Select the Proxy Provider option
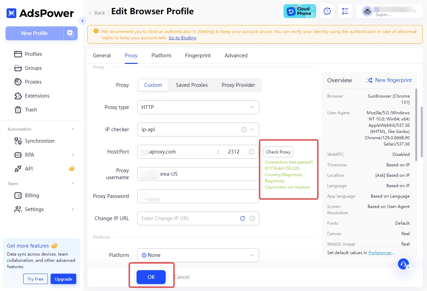The width and height of the screenshot is (427, 291). coord(238,85)
